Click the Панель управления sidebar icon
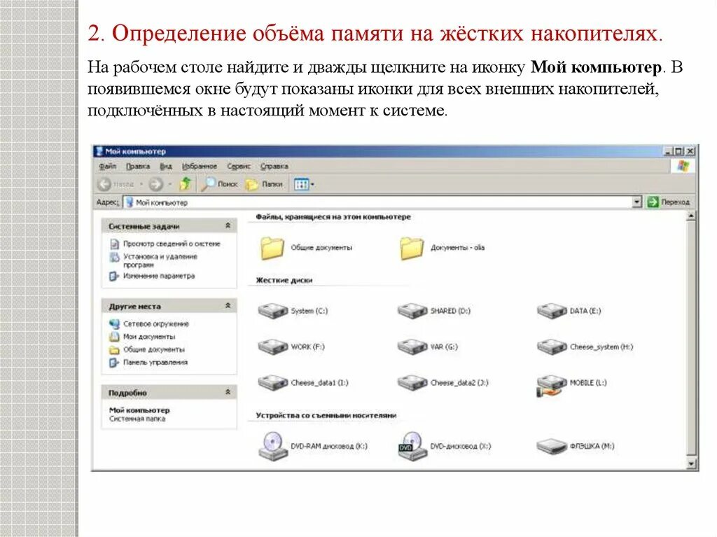Screen dimensions: 717x537 tap(114, 363)
